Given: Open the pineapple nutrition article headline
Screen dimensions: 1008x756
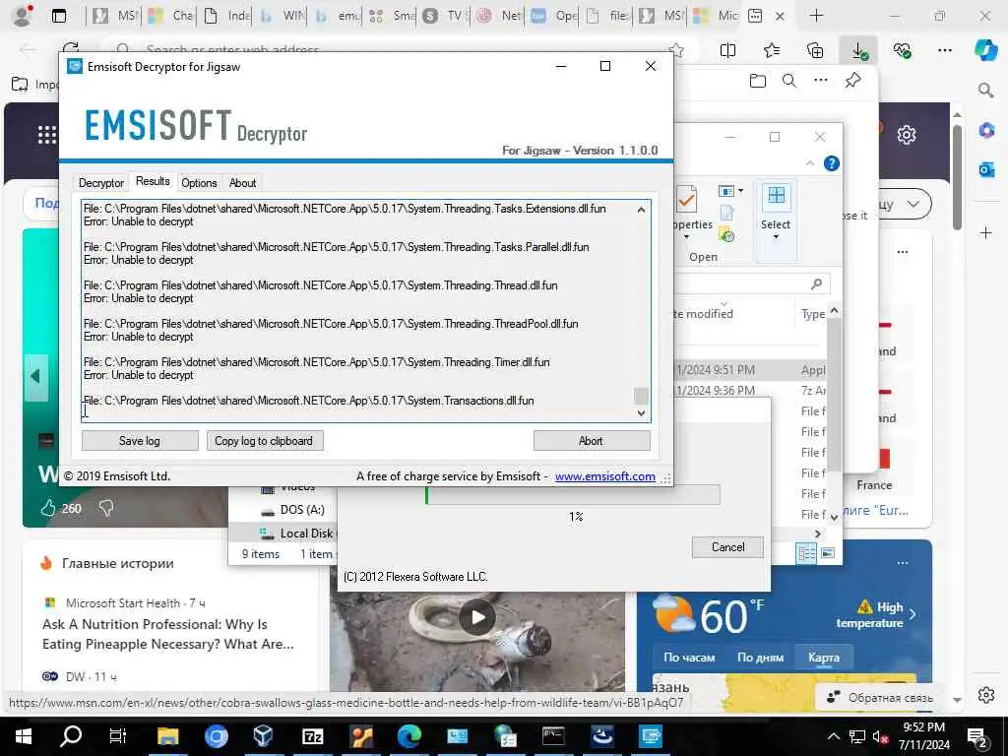Looking at the screenshot, I should [167, 634].
